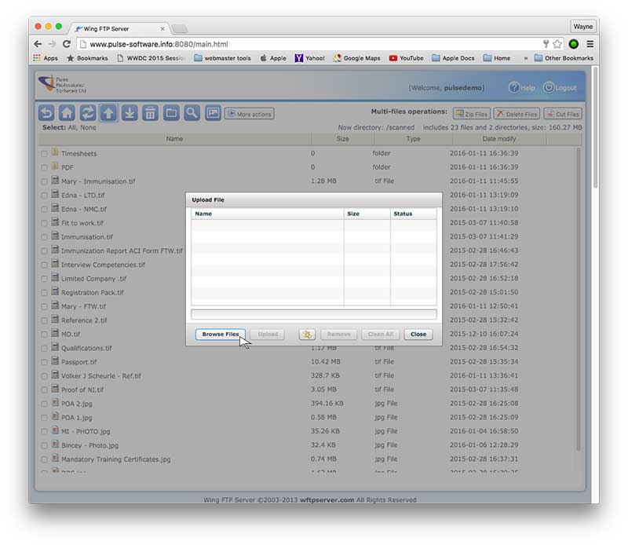Close the Upload File dialog
The width and height of the screenshot is (628, 545).
coord(418,335)
